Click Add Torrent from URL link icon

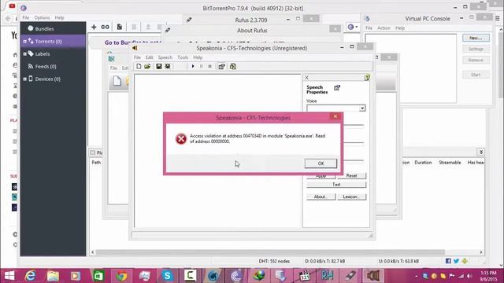coord(105,27)
